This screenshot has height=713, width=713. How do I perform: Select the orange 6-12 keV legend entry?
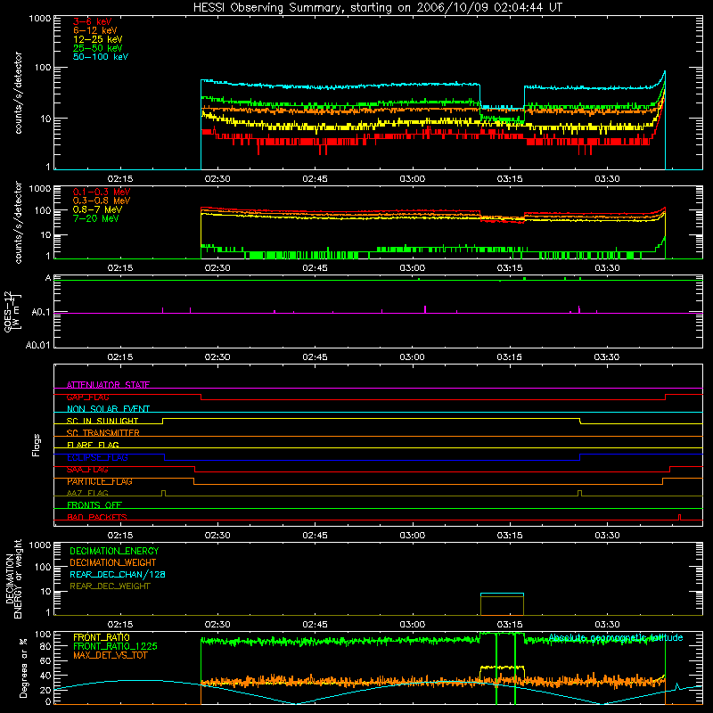coord(95,30)
